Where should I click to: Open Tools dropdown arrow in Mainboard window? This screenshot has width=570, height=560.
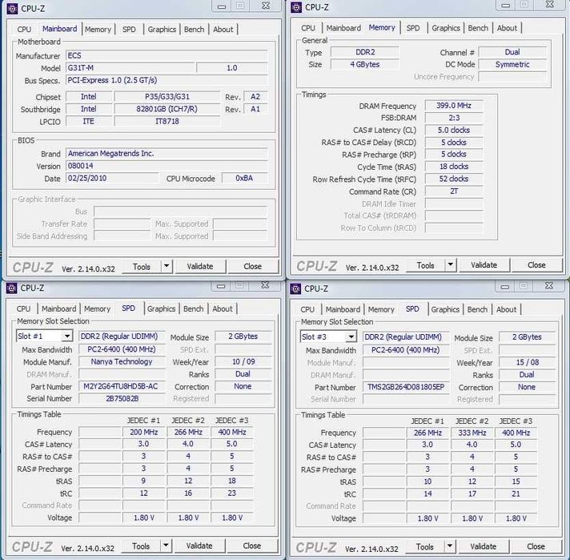[x=167, y=266]
